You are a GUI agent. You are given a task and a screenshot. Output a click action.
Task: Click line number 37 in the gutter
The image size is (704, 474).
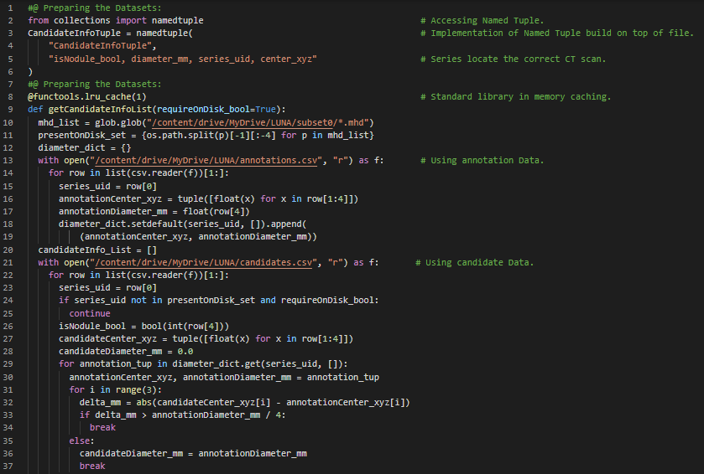click(x=8, y=466)
